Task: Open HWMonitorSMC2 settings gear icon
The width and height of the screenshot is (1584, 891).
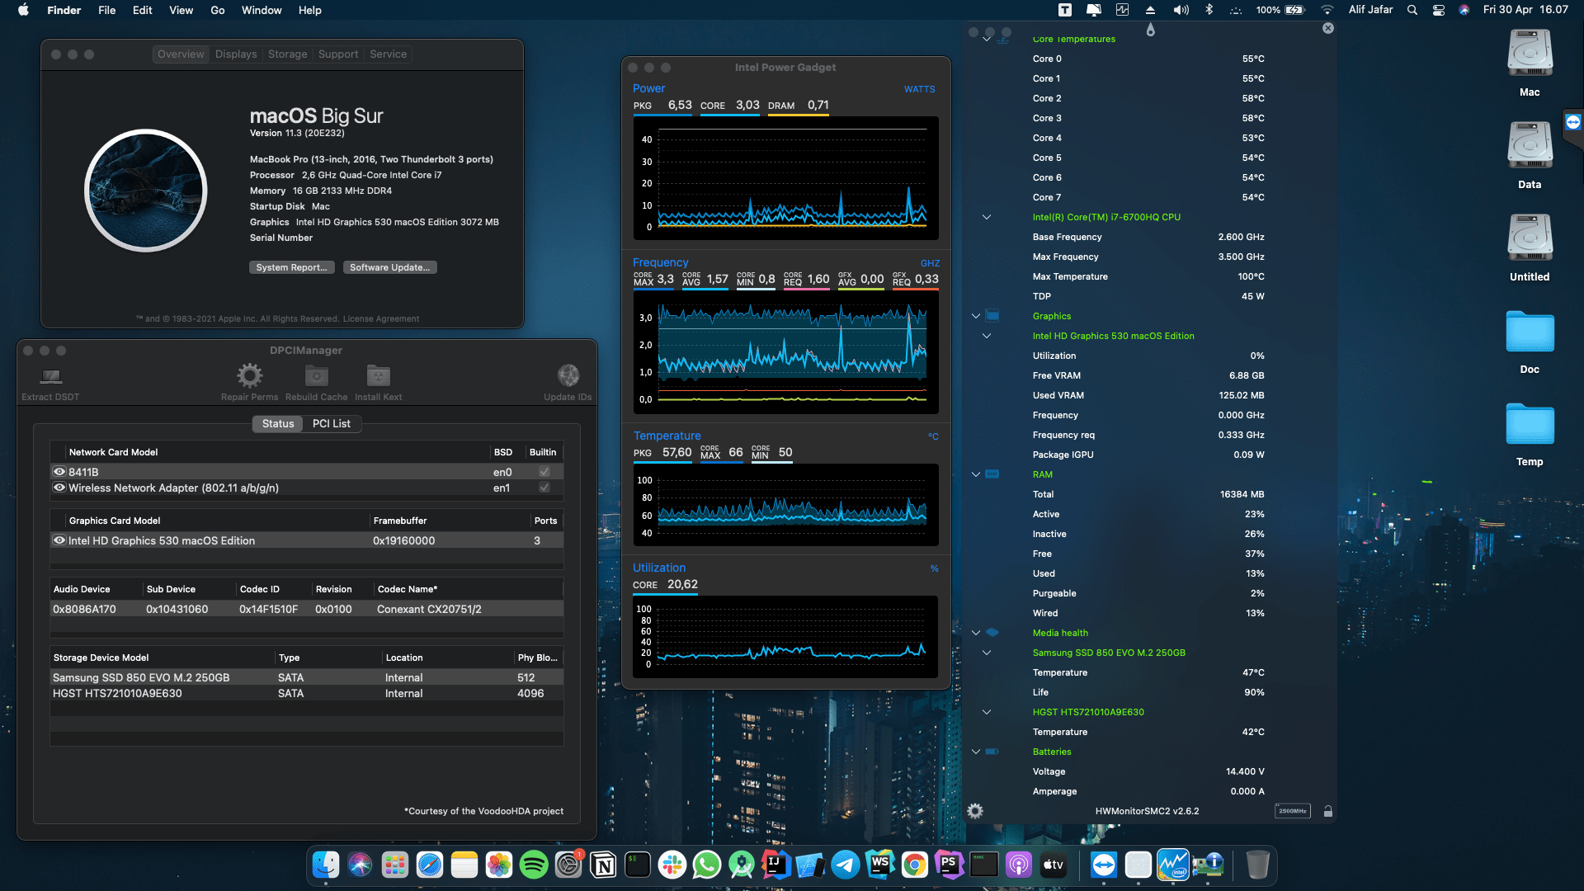Action: (x=975, y=811)
